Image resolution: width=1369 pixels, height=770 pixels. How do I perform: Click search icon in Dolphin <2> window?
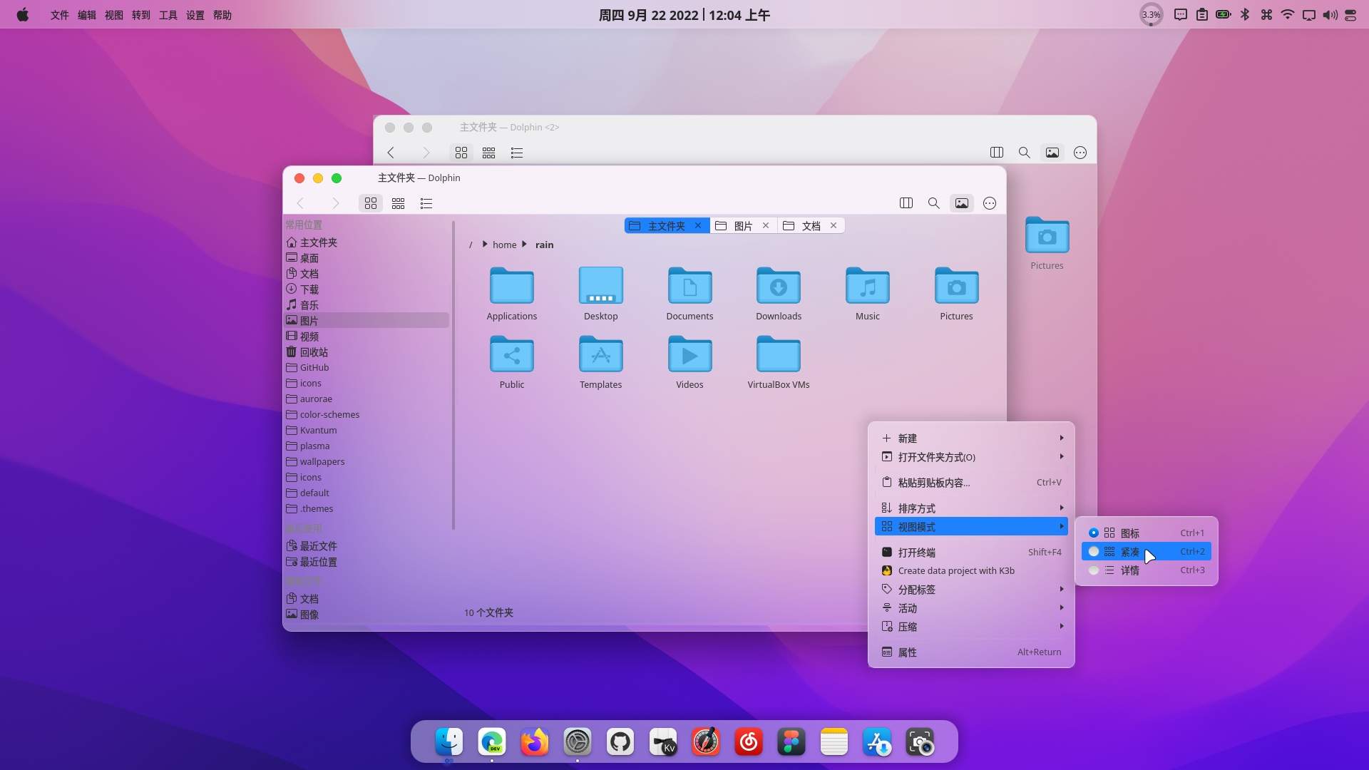tap(1024, 153)
